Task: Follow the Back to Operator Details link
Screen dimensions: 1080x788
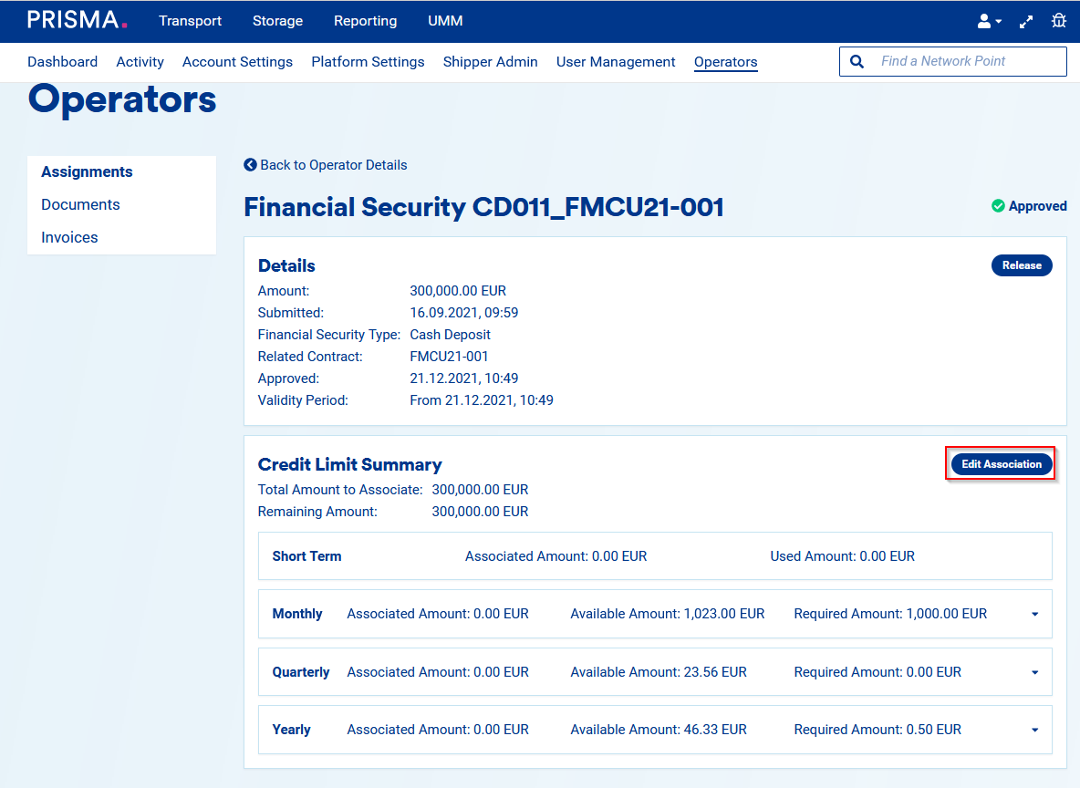Action: (333, 165)
